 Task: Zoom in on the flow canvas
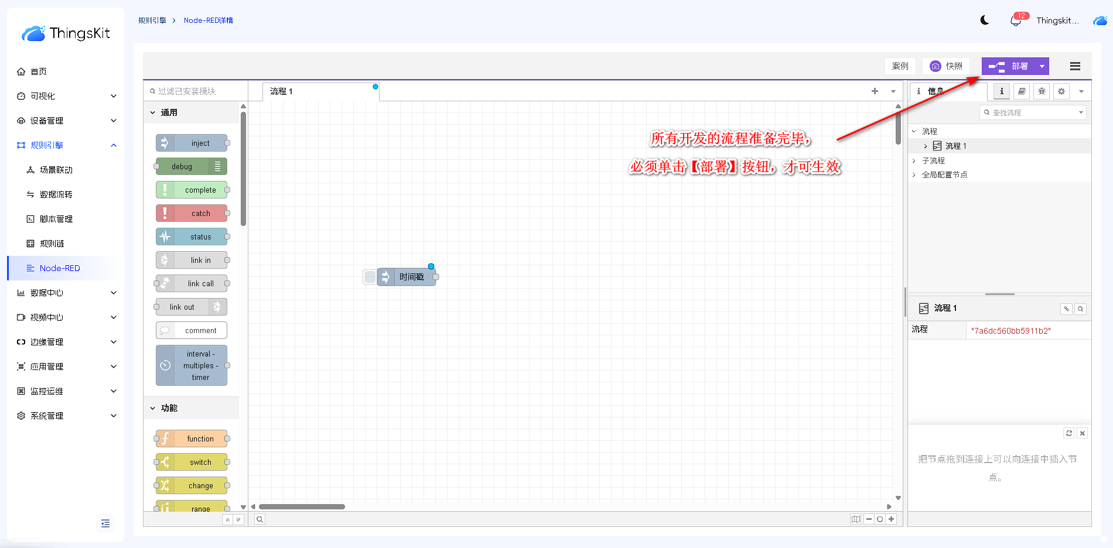click(x=891, y=519)
